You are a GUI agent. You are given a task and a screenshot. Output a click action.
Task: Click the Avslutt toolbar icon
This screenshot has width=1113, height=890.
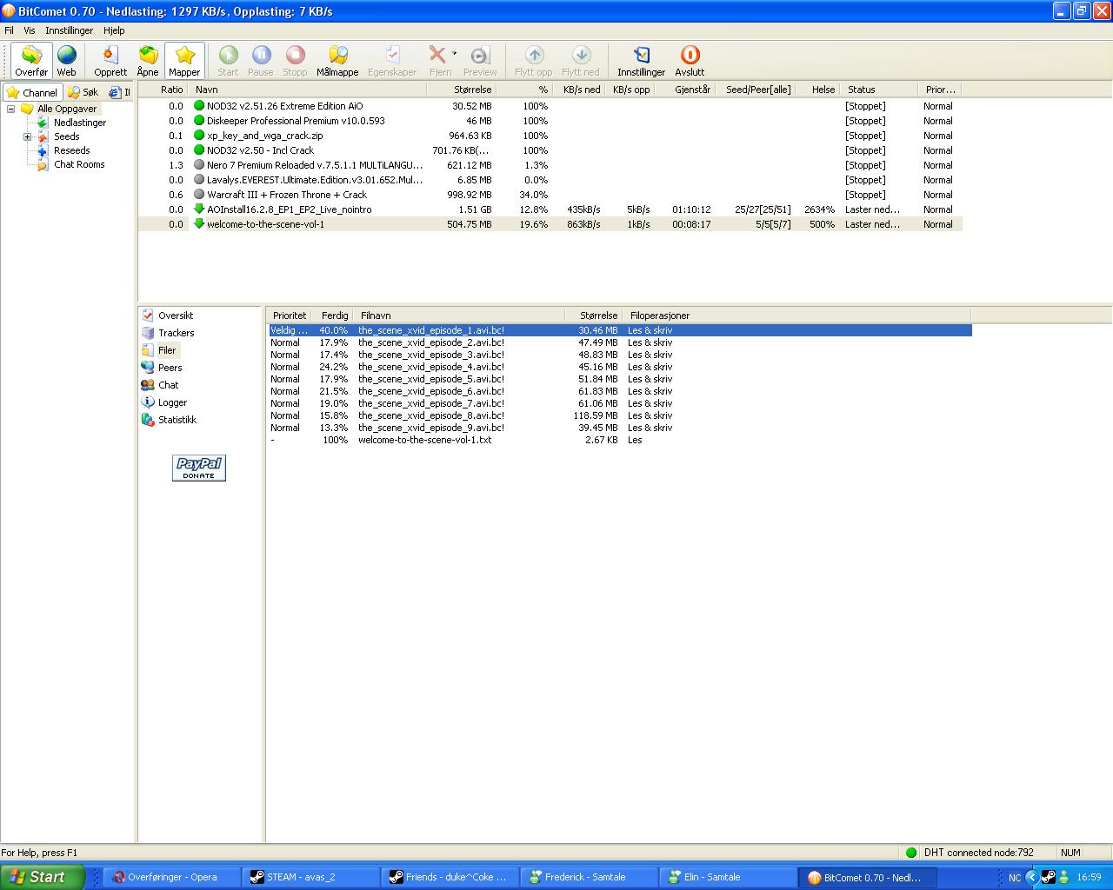(690, 61)
